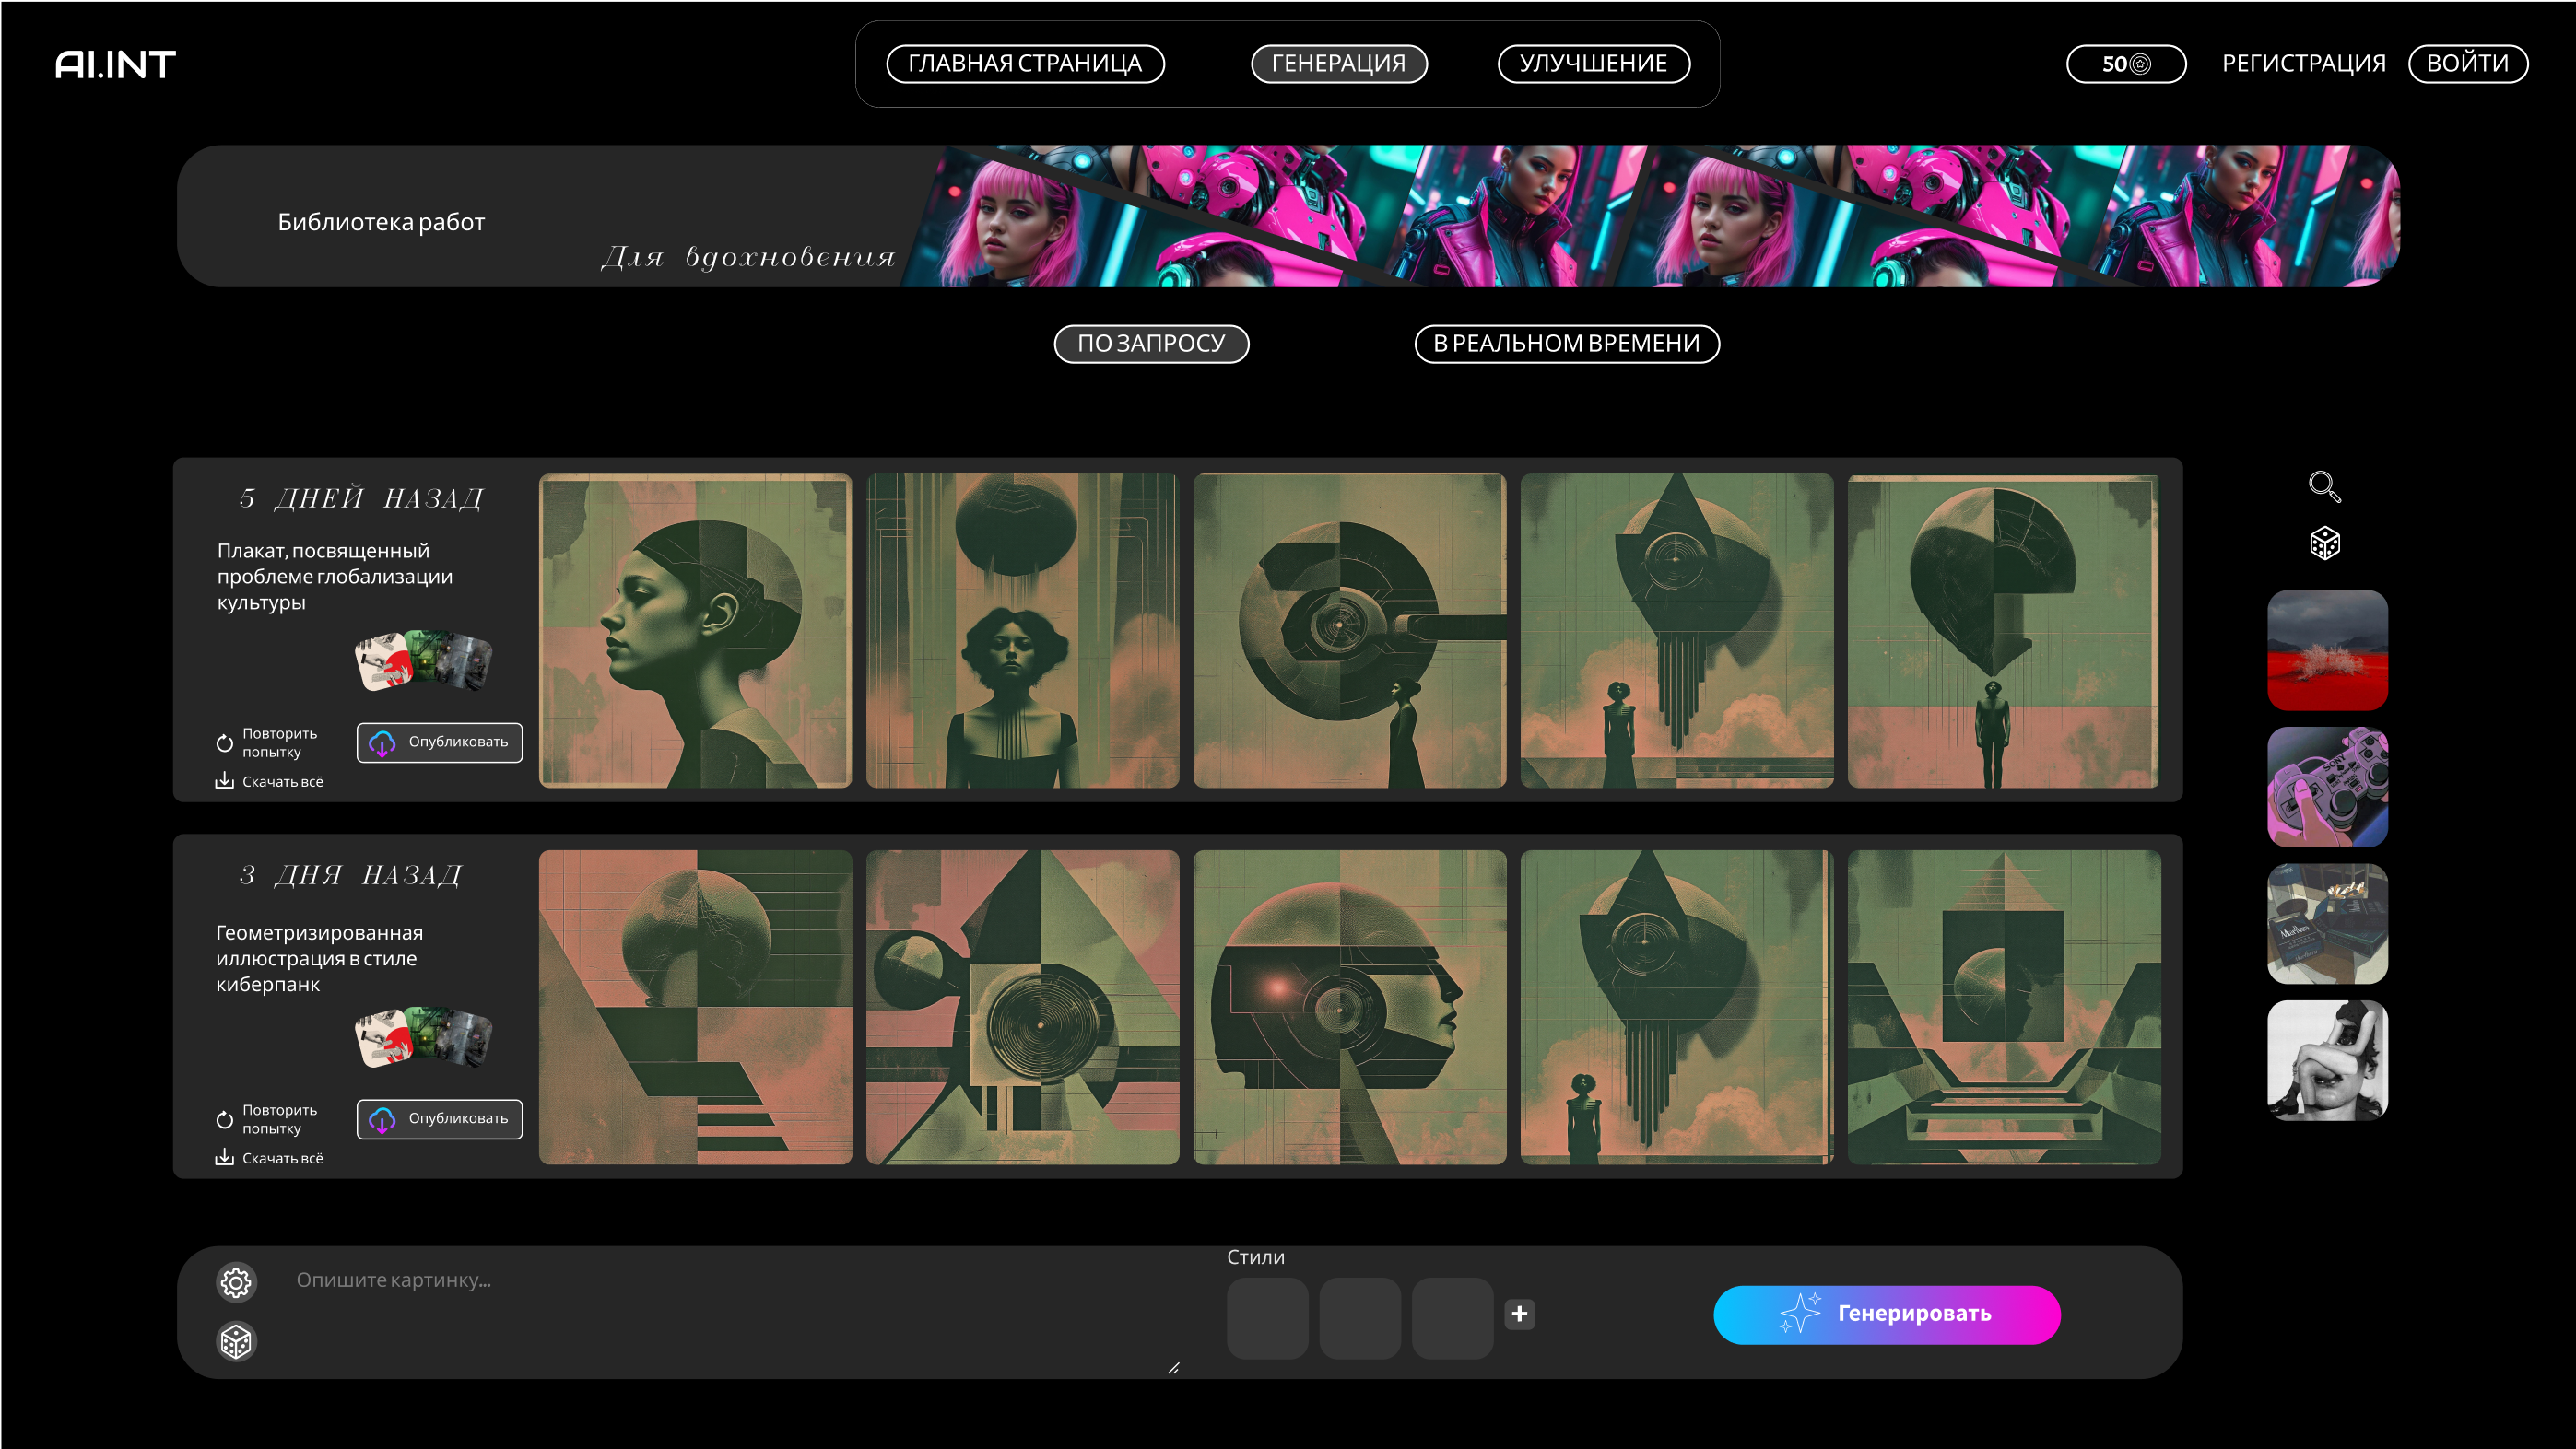Click the magnifying glass search icon
This screenshot has width=2576, height=1449.
click(2324, 486)
